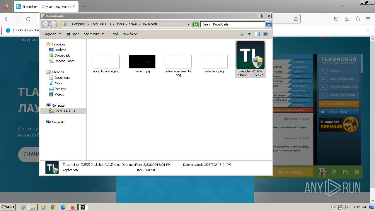375x211 pixels.
Task: Dismiss the Firefox notification bar
Action: [368, 30]
